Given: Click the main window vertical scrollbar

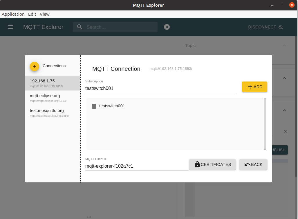Looking at the screenshot, I should click(x=296, y=106).
